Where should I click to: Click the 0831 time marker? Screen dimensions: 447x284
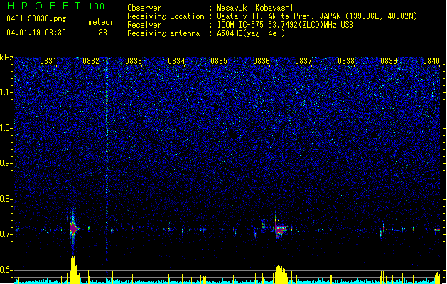coord(48,61)
